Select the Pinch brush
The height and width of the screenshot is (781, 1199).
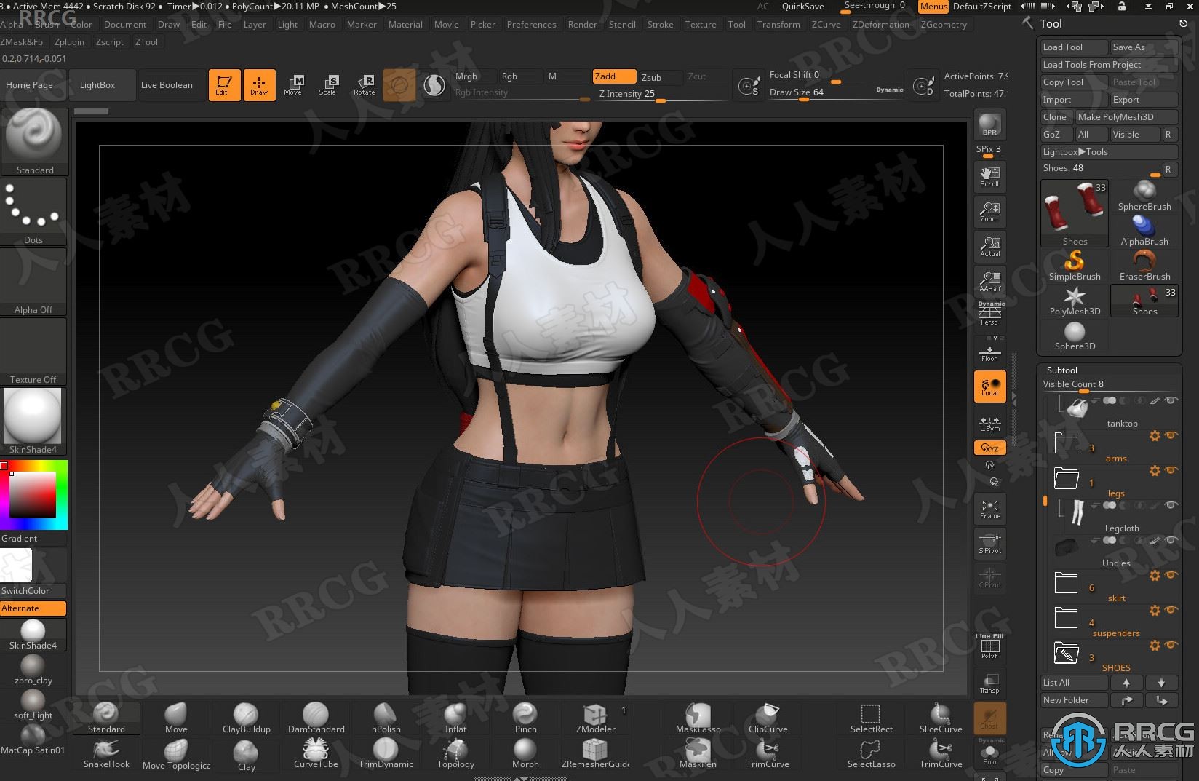click(525, 718)
